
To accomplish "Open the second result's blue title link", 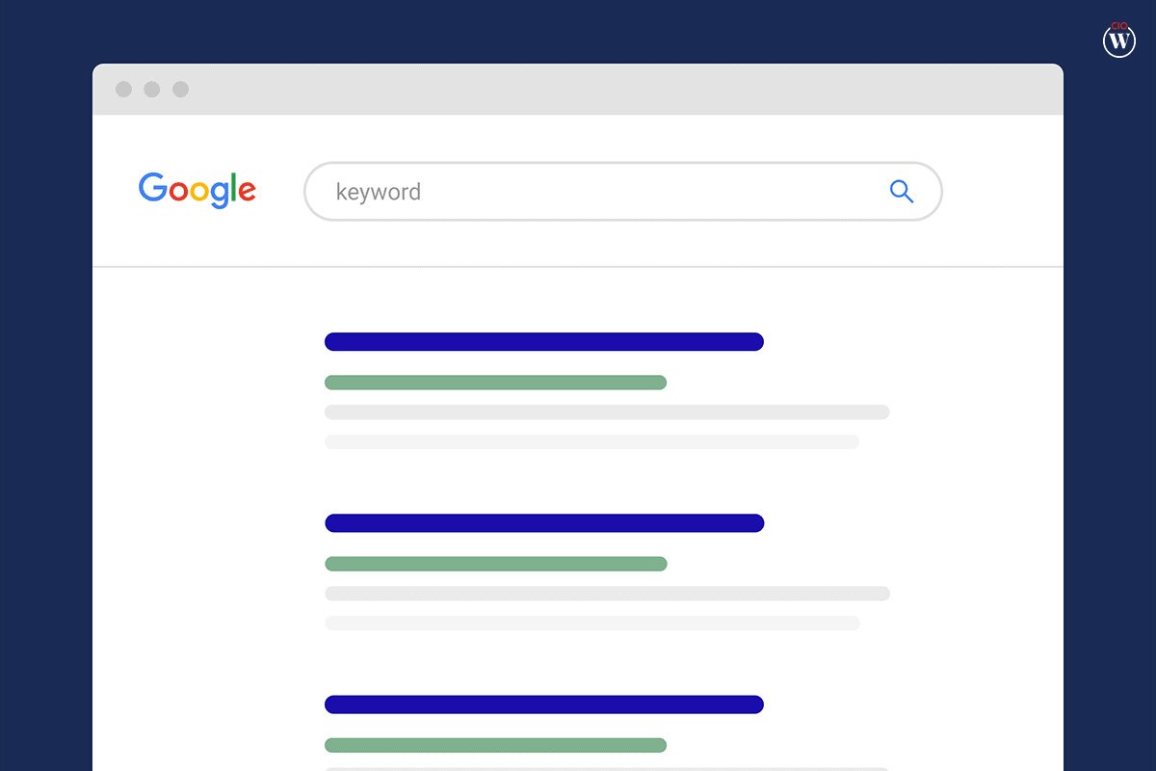I will coord(544,523).
